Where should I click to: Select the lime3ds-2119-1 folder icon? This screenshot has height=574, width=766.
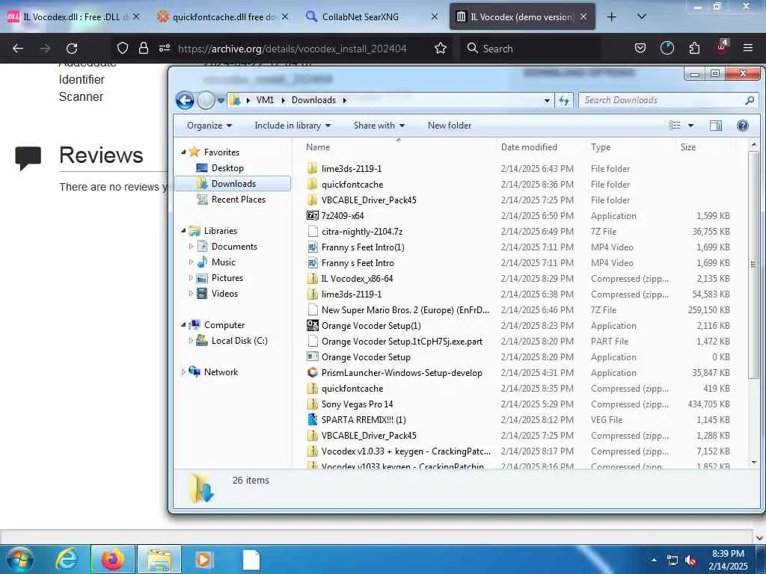[x=313, y=169]
